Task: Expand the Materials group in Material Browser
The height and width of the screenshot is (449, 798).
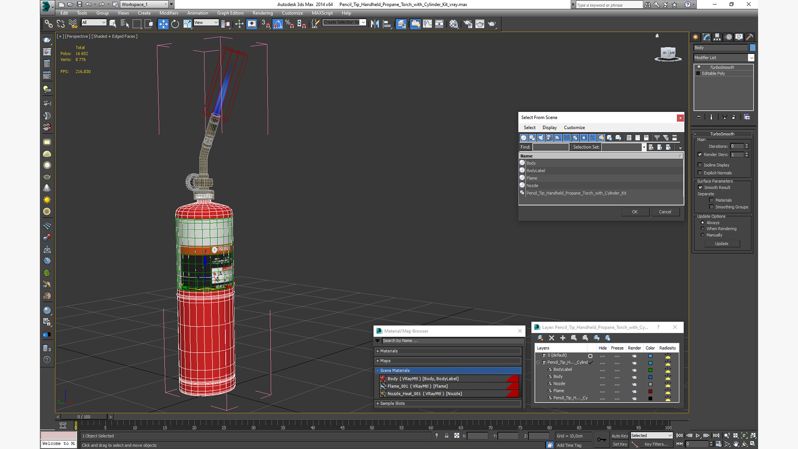Action: [x=448, y=351]
